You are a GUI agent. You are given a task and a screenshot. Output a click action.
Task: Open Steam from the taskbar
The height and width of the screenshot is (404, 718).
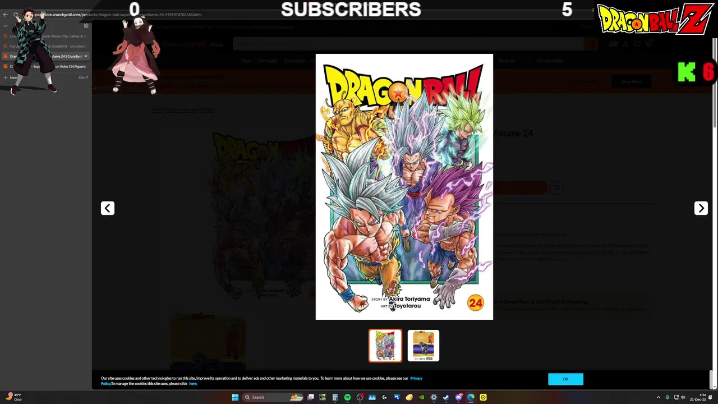[446, 397]
